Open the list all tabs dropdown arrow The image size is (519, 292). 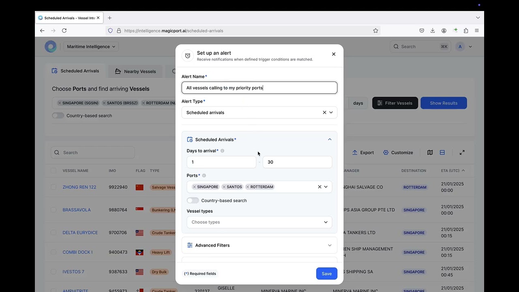pos(478,18)
